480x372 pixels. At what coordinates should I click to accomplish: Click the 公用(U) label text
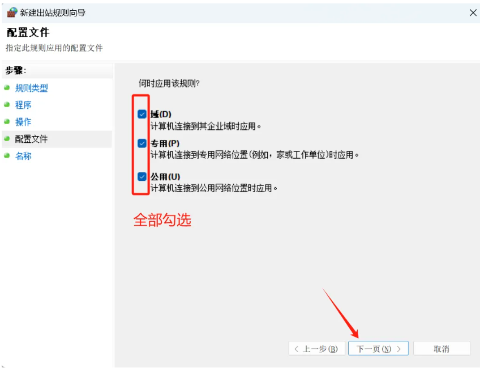[x=165, y=177]
